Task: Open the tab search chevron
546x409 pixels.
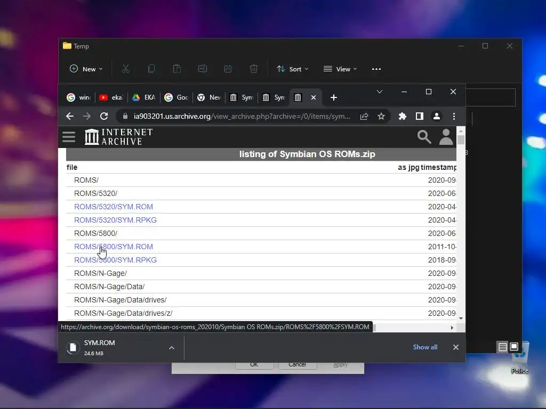Action: point(380,92)
